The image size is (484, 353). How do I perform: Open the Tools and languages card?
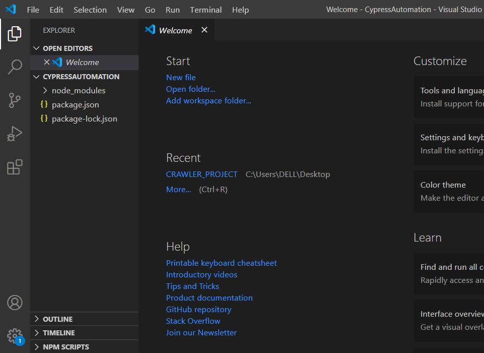click(x=449, y=97)
